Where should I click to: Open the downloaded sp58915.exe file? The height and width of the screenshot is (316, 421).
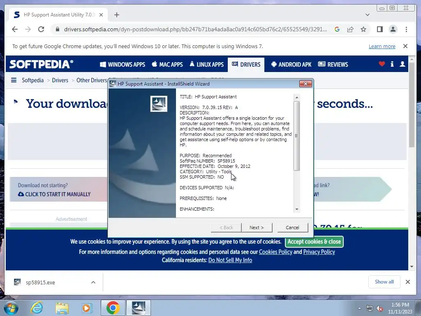[40, 282]
